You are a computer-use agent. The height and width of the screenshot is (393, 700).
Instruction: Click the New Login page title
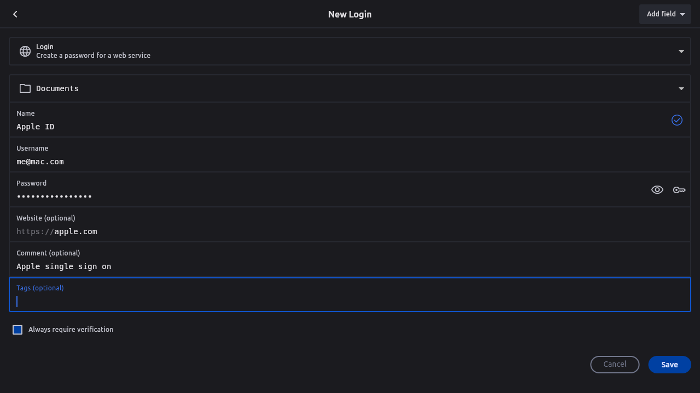[350, 14]
